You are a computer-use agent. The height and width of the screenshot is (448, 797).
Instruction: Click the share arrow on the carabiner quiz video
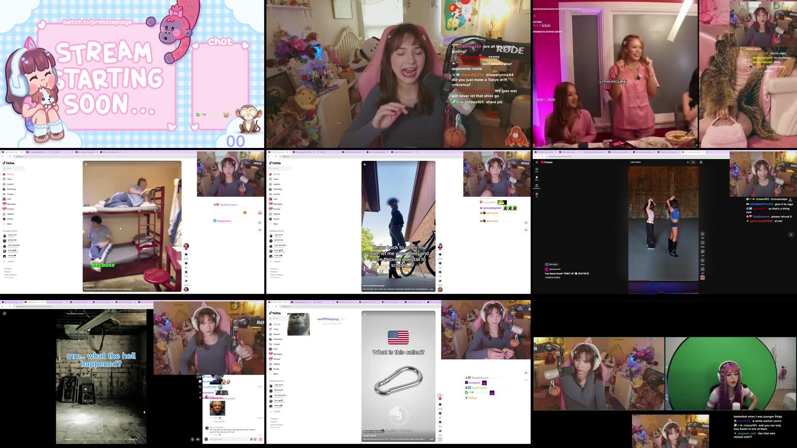pyautogui.click(x=440, y=431)
